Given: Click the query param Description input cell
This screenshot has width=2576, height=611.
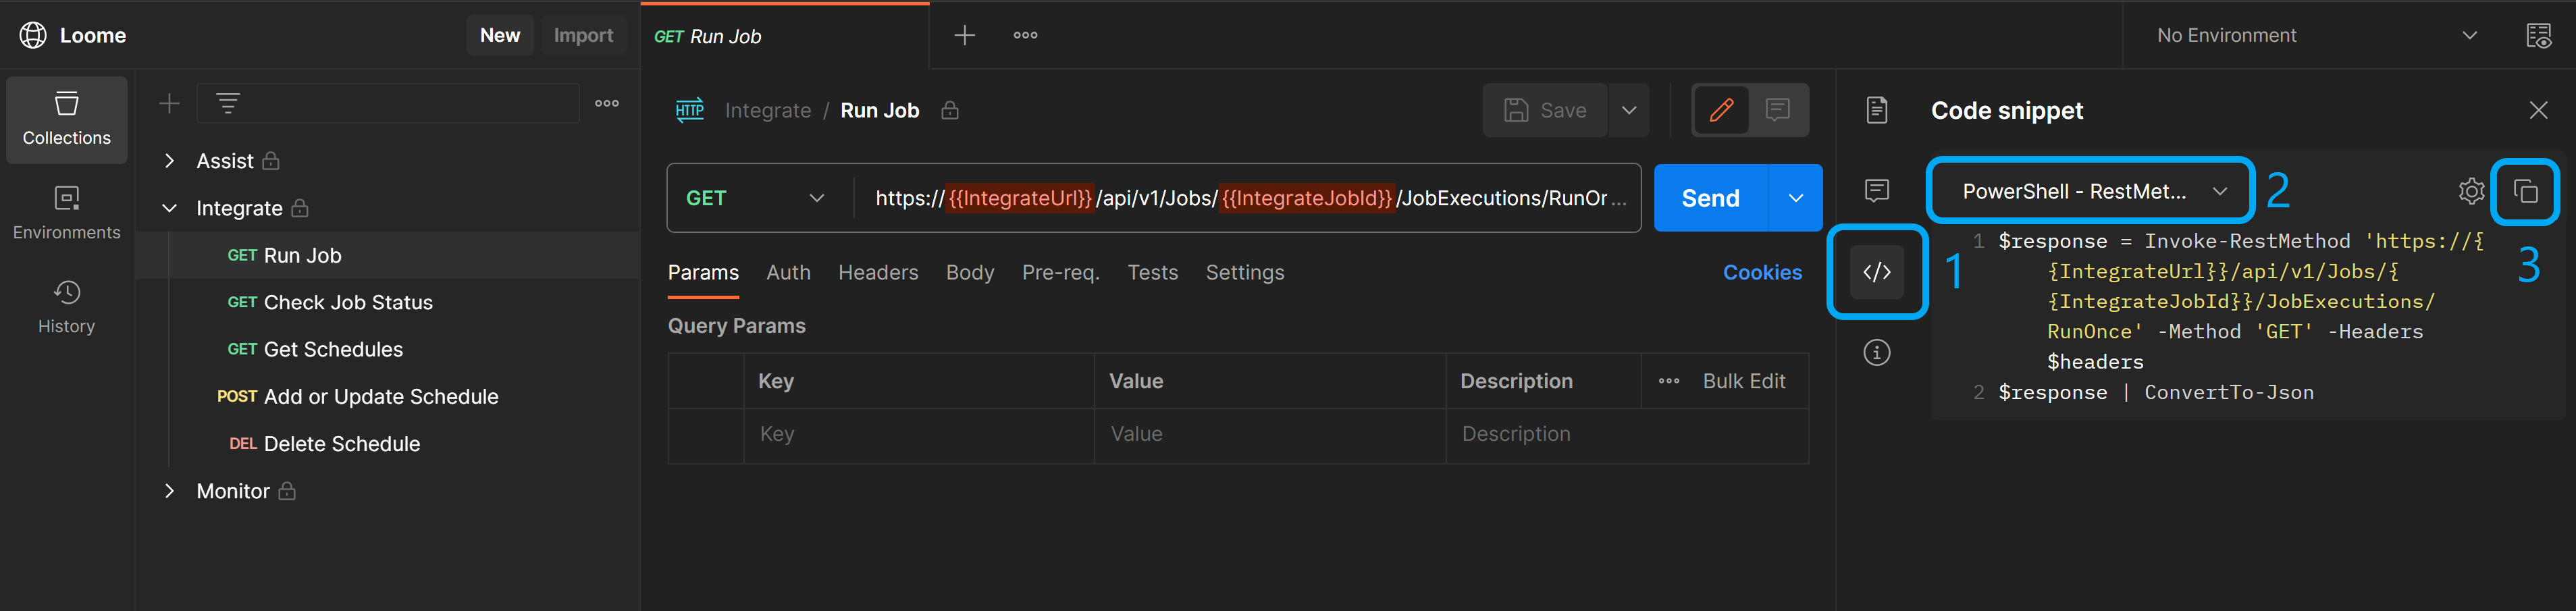Looking at the screenshot, I should (1627, 434).
